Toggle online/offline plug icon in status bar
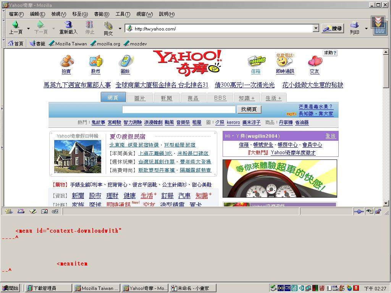This screenshot has width=391, height=293. (359, 211)
